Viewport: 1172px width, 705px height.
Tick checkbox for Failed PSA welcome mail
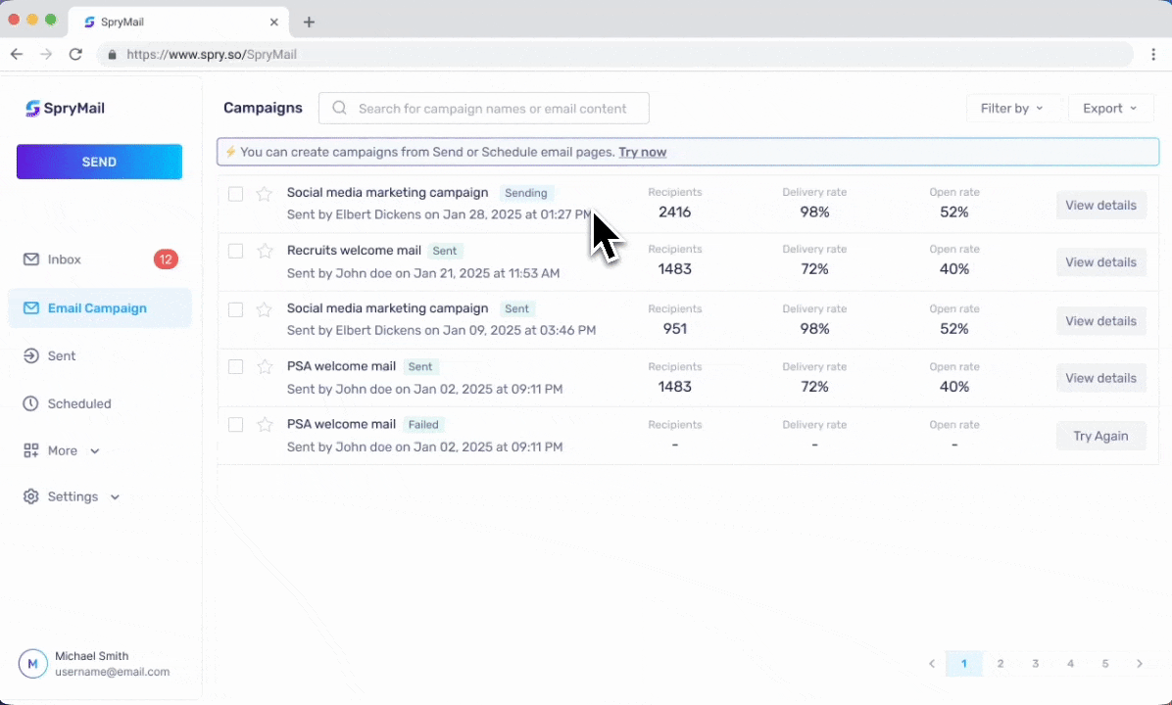[x=235, y=425]
